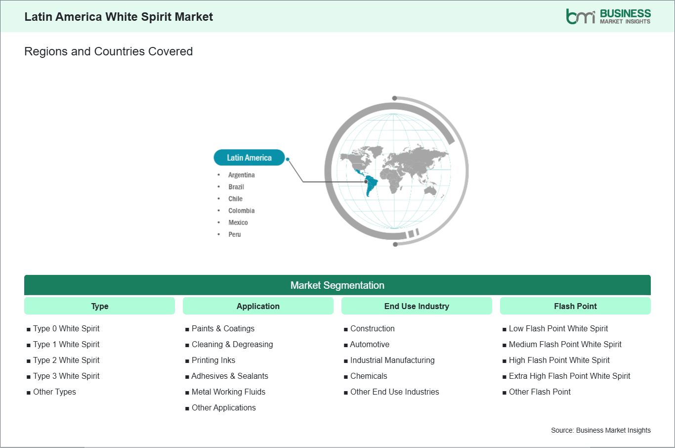Select Chemicals end use industry
The width and height of the screenshot is (675, 448).
[369, 376]
